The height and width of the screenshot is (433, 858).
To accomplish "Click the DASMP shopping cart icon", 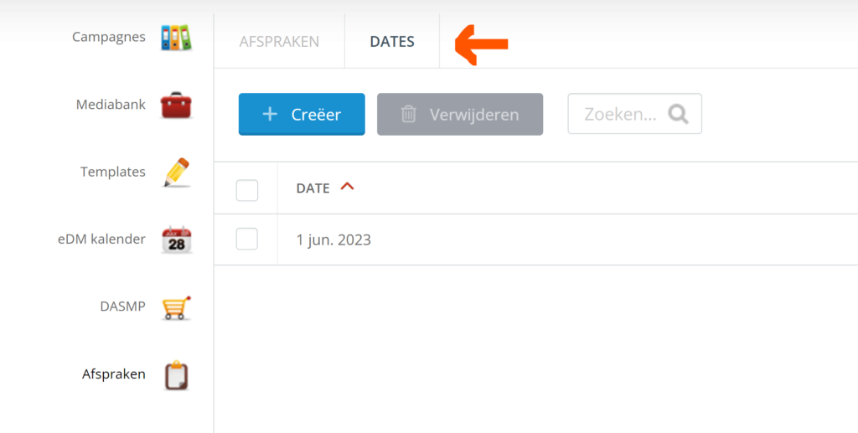I will pyautogui.click(x=176, y=307).
